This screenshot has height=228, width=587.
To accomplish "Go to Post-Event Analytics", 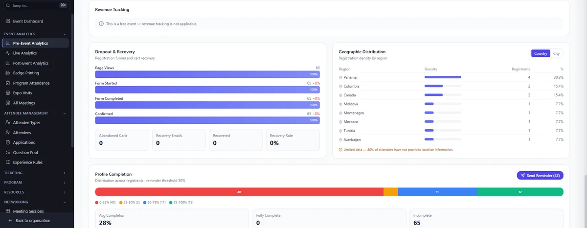I will pos(35,63).
